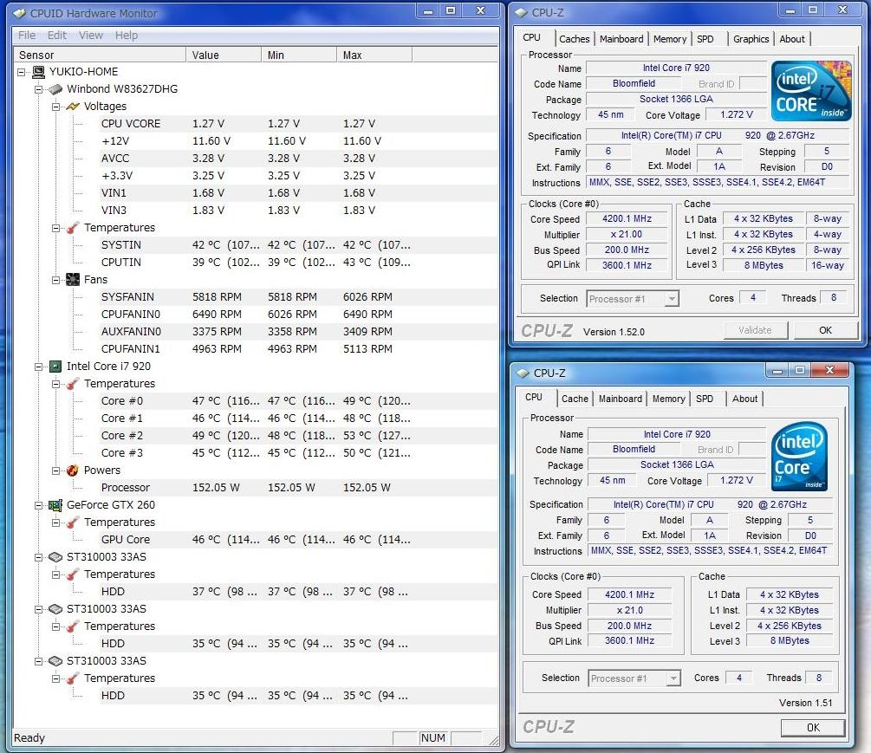Switch to Memory tab in CPU-Z 1.52

pos(669,39)
